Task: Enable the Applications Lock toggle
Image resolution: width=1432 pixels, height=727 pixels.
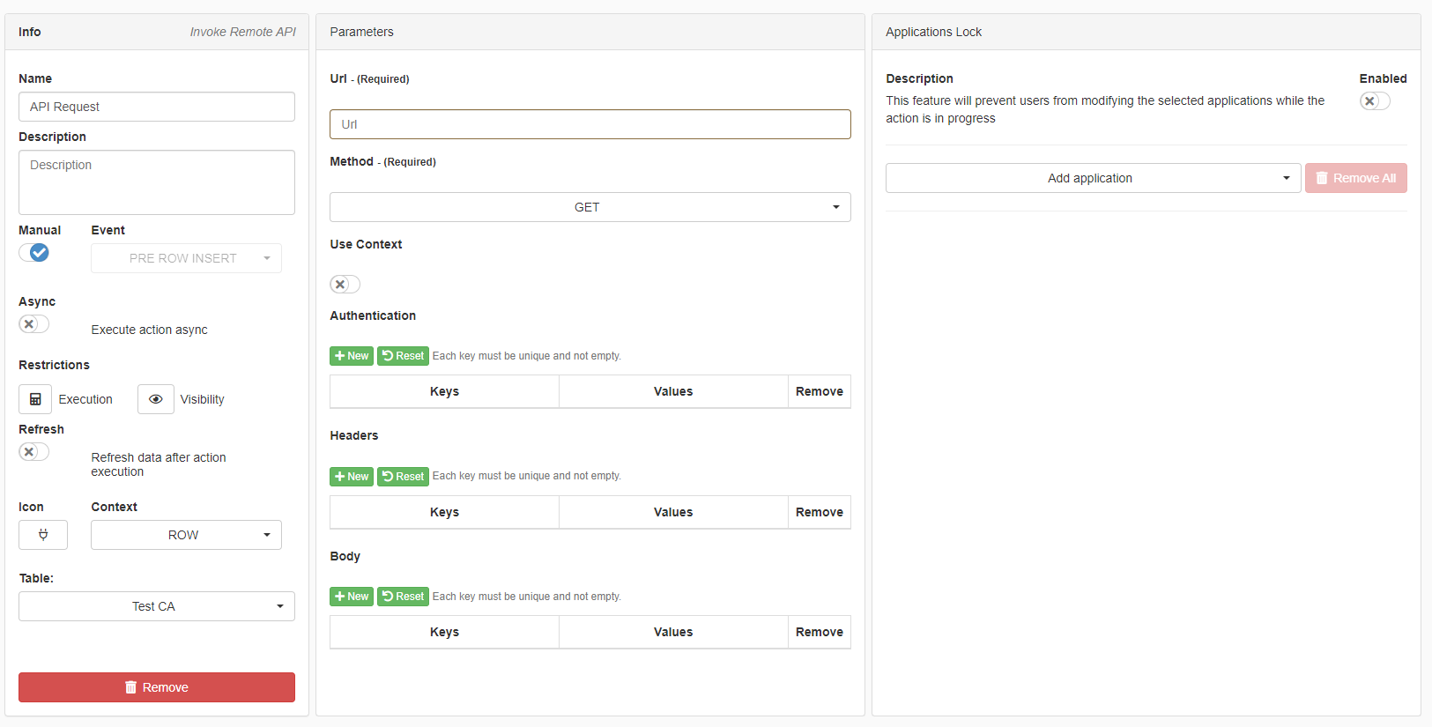Action: point(1374,101)
